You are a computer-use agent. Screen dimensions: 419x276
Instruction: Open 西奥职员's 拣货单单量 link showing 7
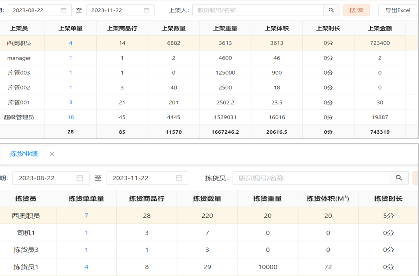tap(86, 215)
